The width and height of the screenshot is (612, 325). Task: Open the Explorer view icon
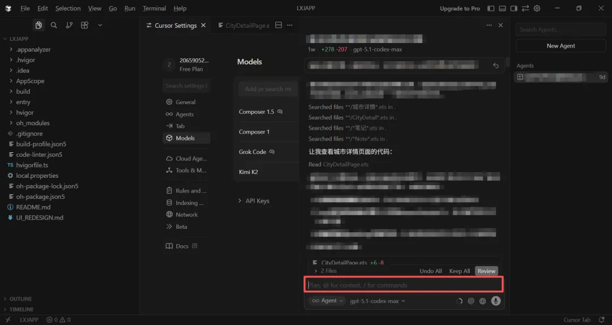tap(39, 25)
